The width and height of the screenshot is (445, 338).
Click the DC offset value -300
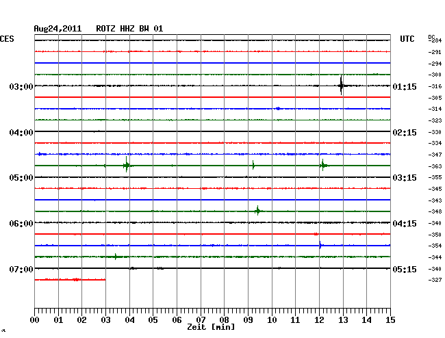(x=435, y=75)
